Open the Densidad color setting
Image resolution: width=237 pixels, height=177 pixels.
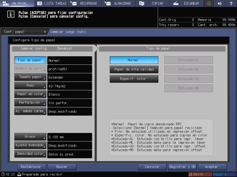click(x=30, y=154)
